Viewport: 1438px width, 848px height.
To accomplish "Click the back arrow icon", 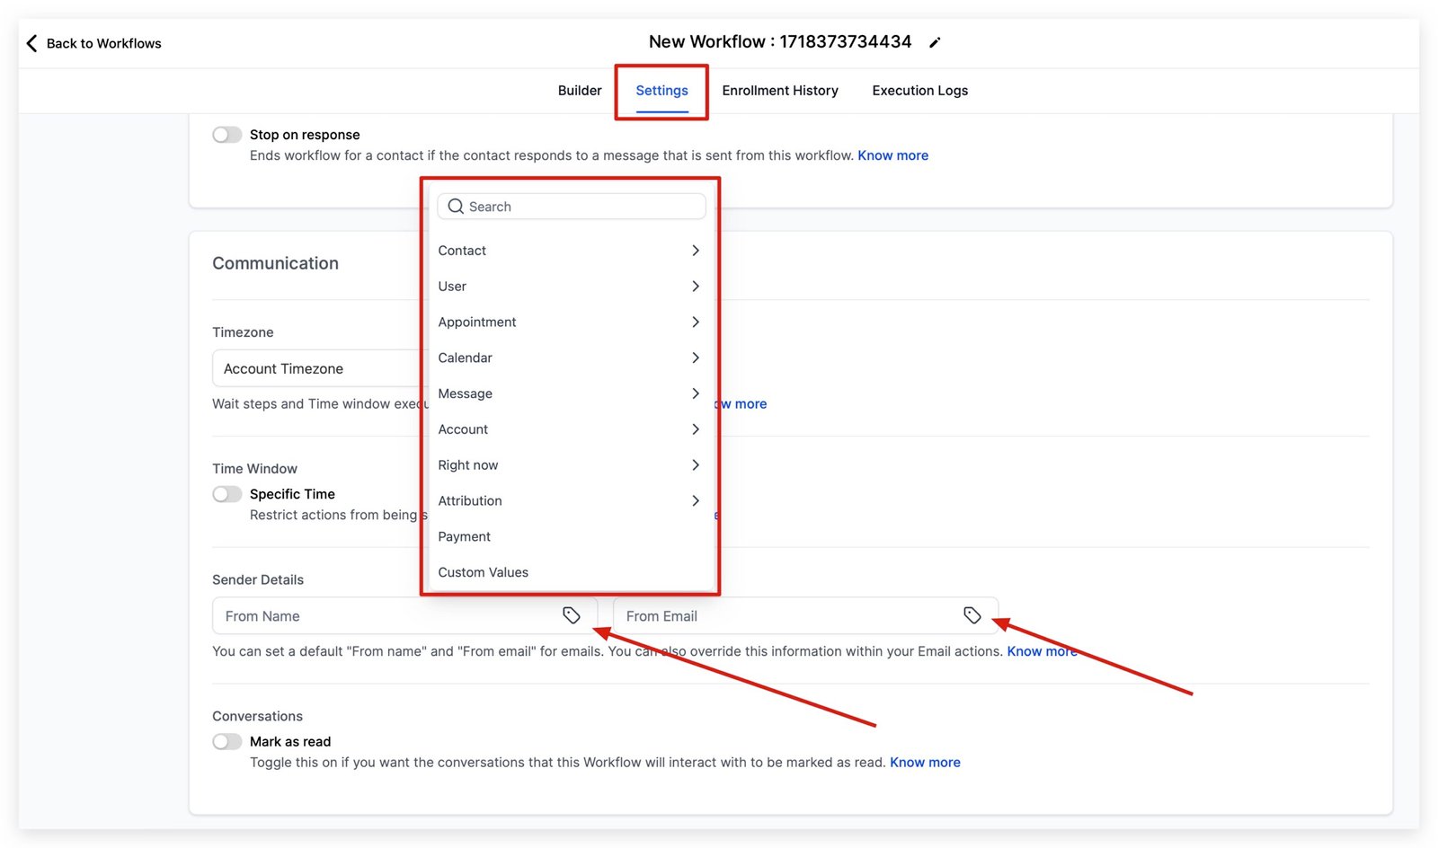I will pos(31,43).
